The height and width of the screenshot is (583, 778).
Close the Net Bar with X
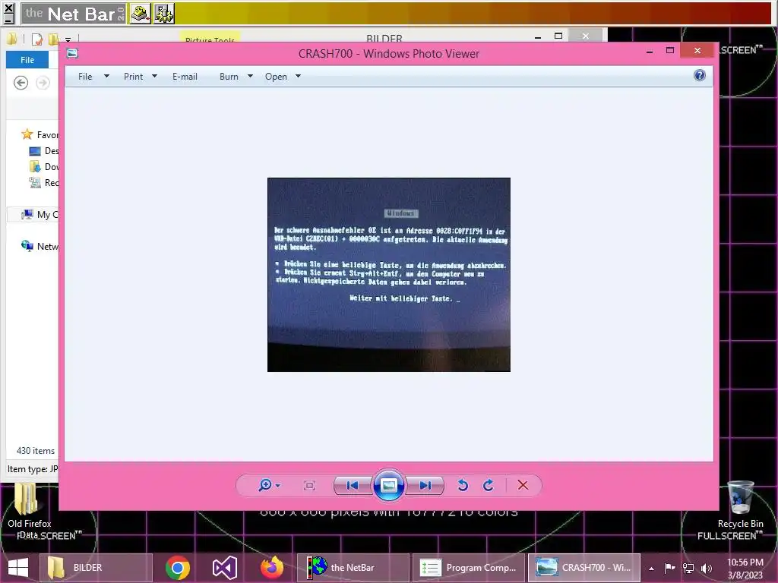click(8, 9)
